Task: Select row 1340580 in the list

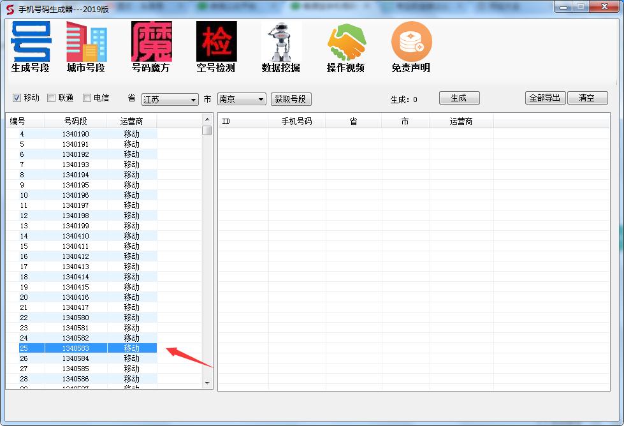Action: click(82, 318)
